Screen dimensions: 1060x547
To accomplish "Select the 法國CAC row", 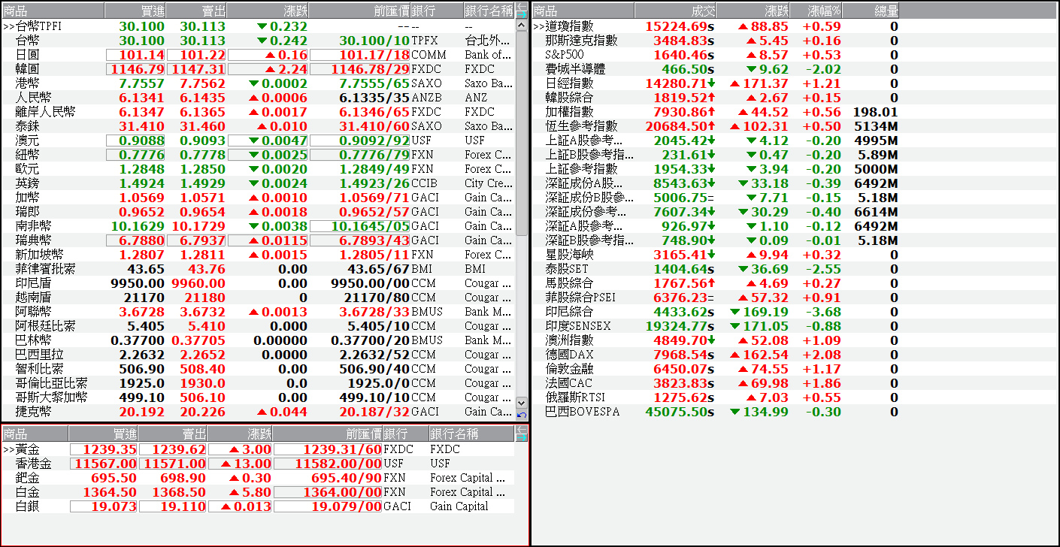I will (716, 383).
